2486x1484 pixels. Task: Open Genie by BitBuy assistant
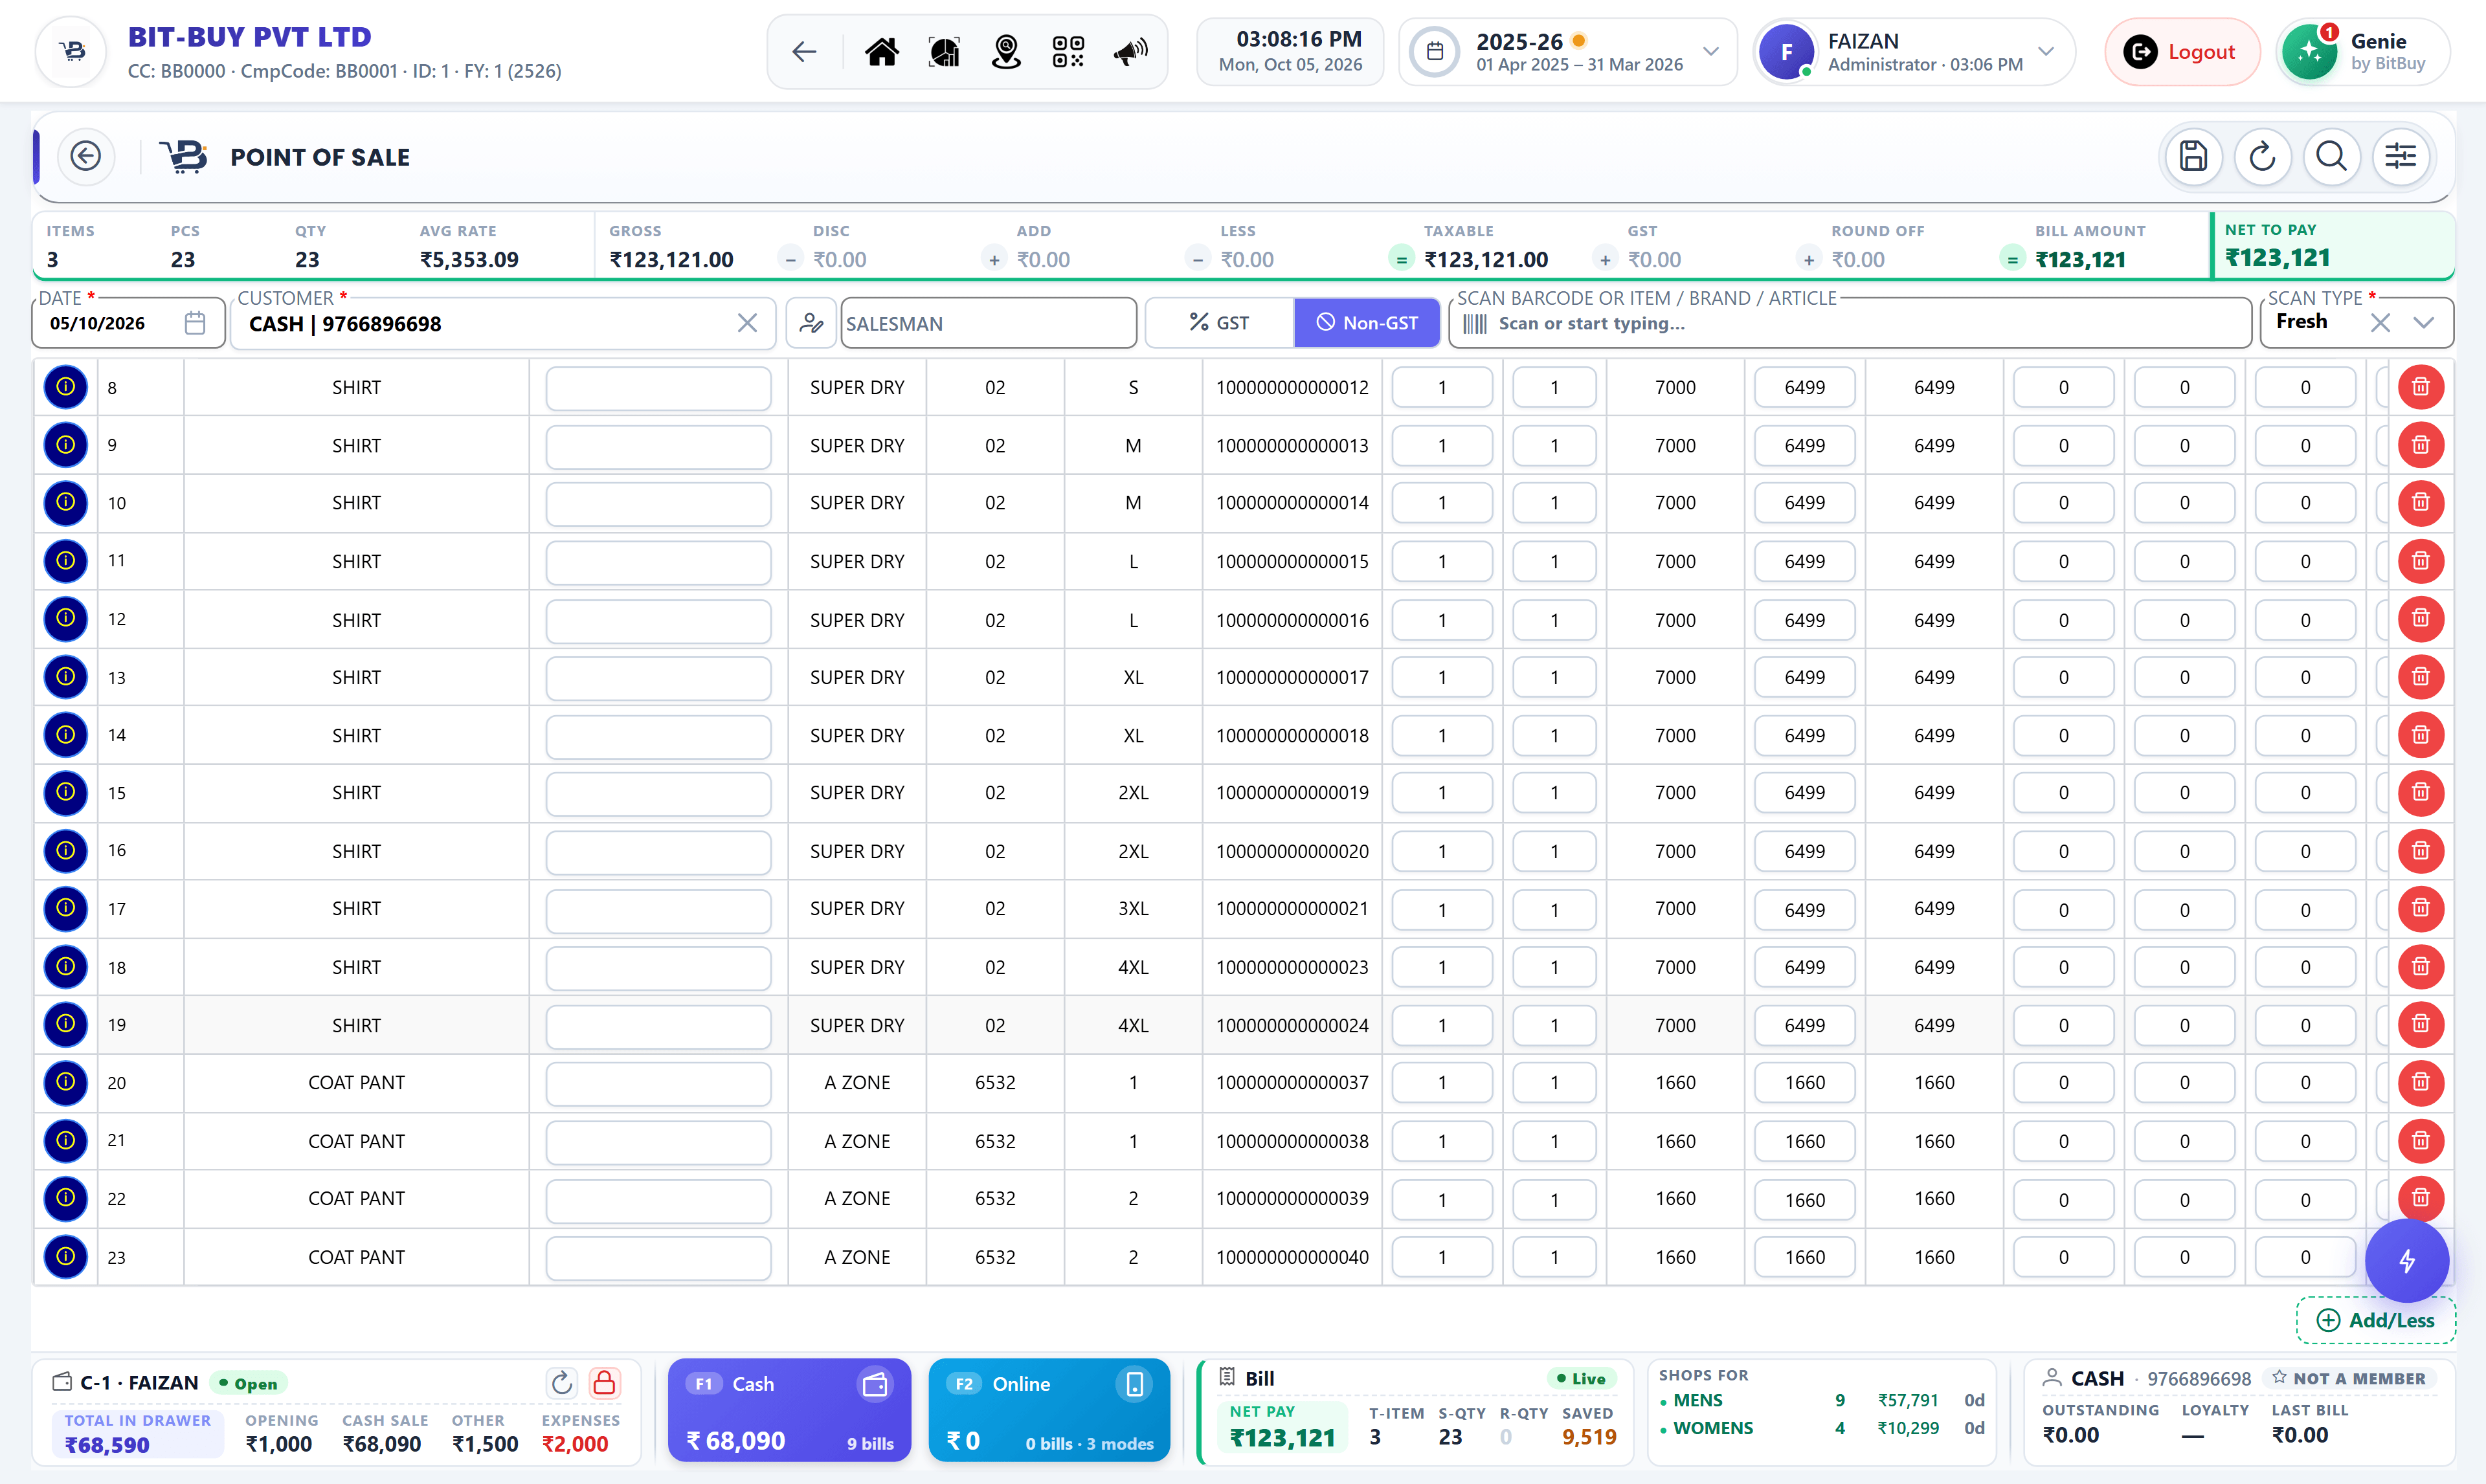(x=2364, y=52)
